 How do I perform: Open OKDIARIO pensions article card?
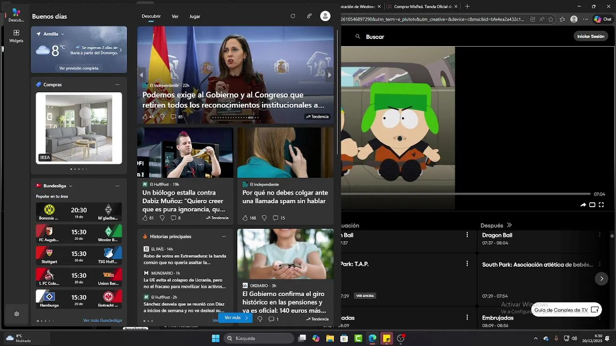pos(285,277)
